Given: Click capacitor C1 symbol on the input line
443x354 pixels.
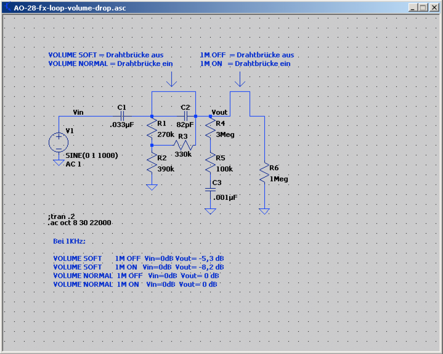Looking at the screenshot, I should coord(122,116).
